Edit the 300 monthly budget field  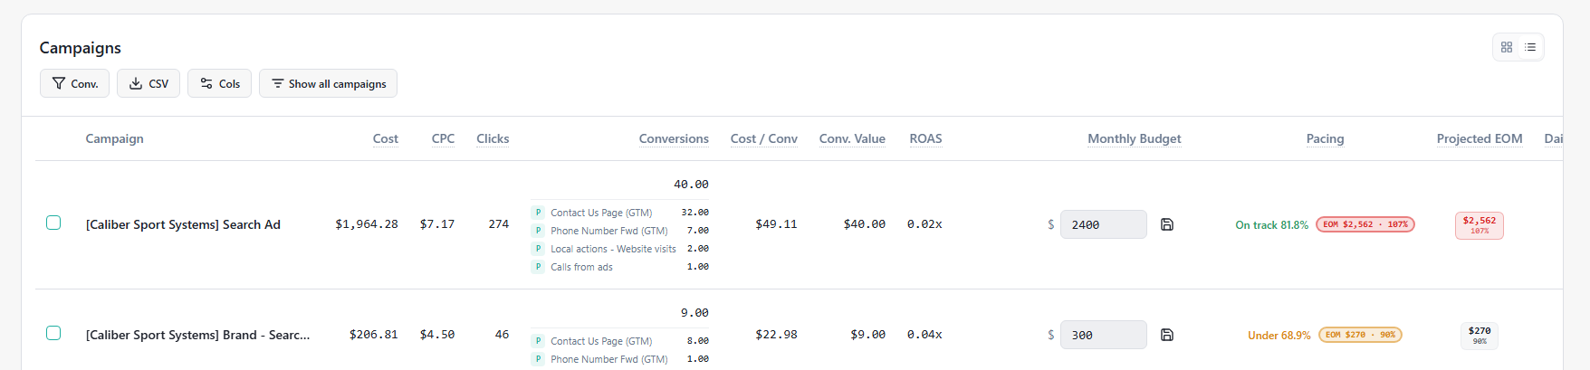1104,335
